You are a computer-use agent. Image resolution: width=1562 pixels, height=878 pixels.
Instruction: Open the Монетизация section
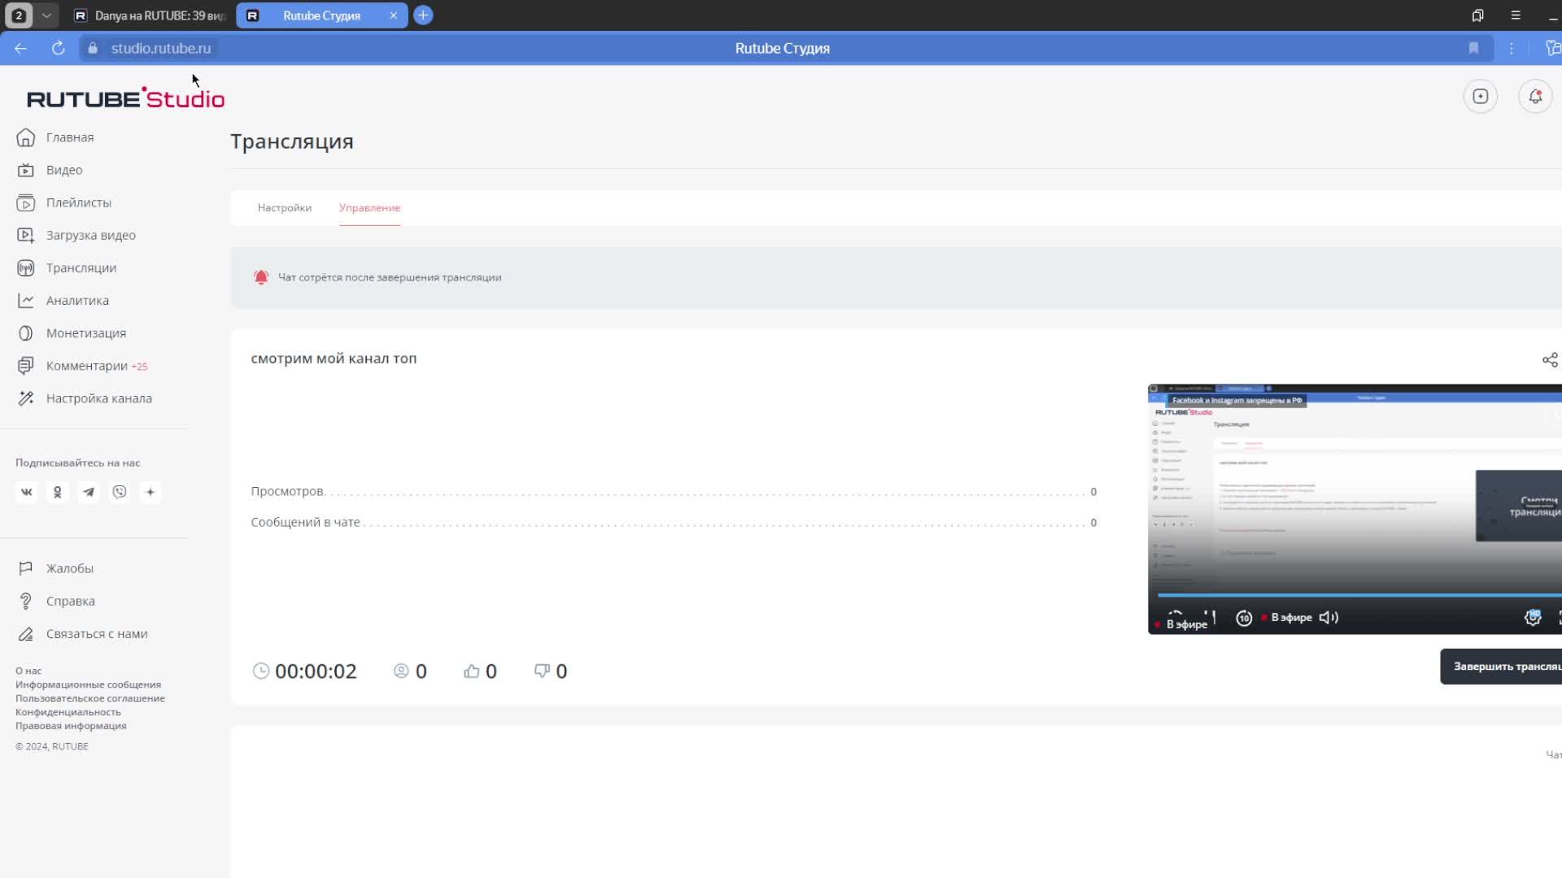click(71, 333)
